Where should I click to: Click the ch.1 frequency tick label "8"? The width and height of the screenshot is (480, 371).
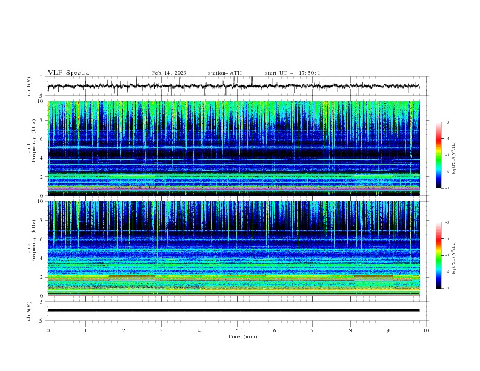click(x=42, y=120)
